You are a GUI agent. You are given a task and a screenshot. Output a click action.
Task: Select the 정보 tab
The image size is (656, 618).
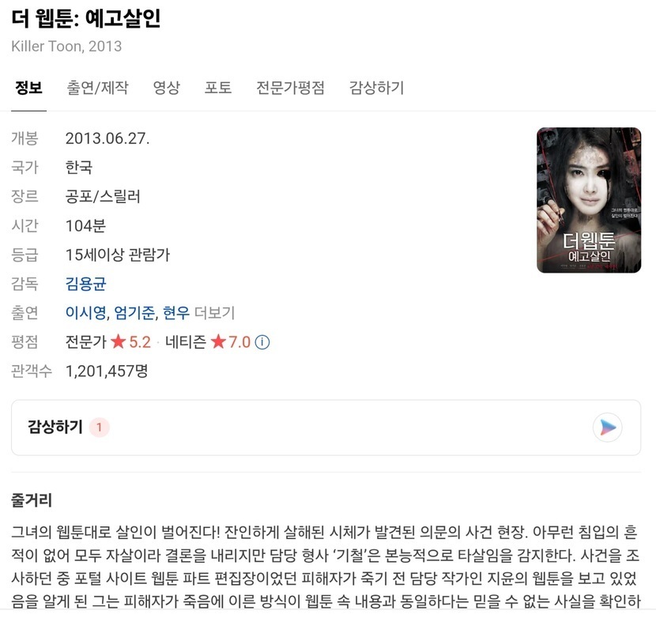click(29, 88)
